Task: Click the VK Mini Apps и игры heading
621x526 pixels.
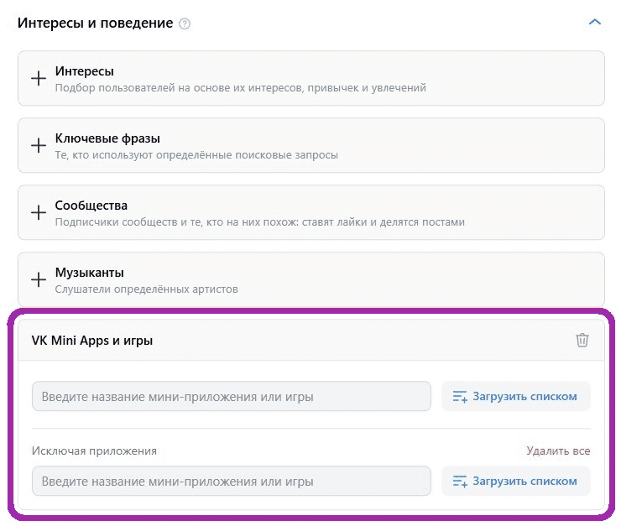Action: 92,341
